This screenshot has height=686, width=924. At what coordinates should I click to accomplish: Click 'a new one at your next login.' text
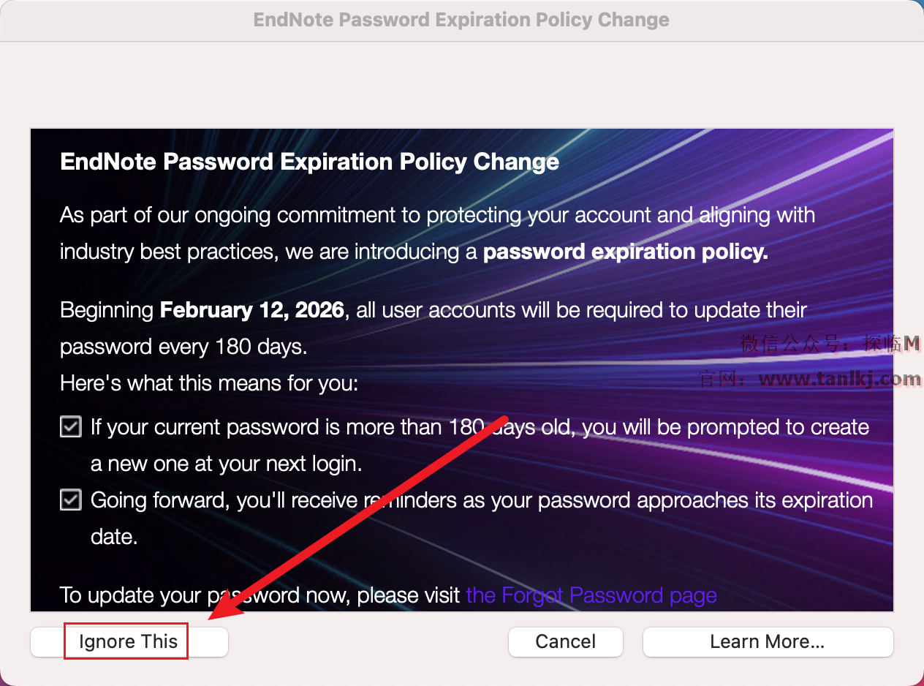coord(227,464)
